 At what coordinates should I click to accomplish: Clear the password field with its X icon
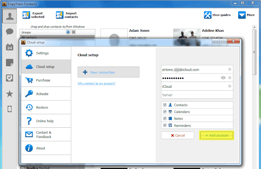pyautogui.click(x=230, y=78)
